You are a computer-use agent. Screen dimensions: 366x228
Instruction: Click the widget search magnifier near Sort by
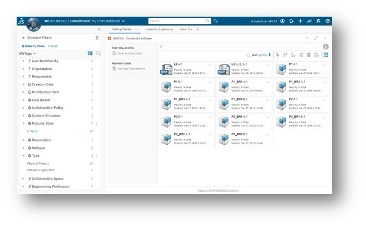click(x=249, y=55)
